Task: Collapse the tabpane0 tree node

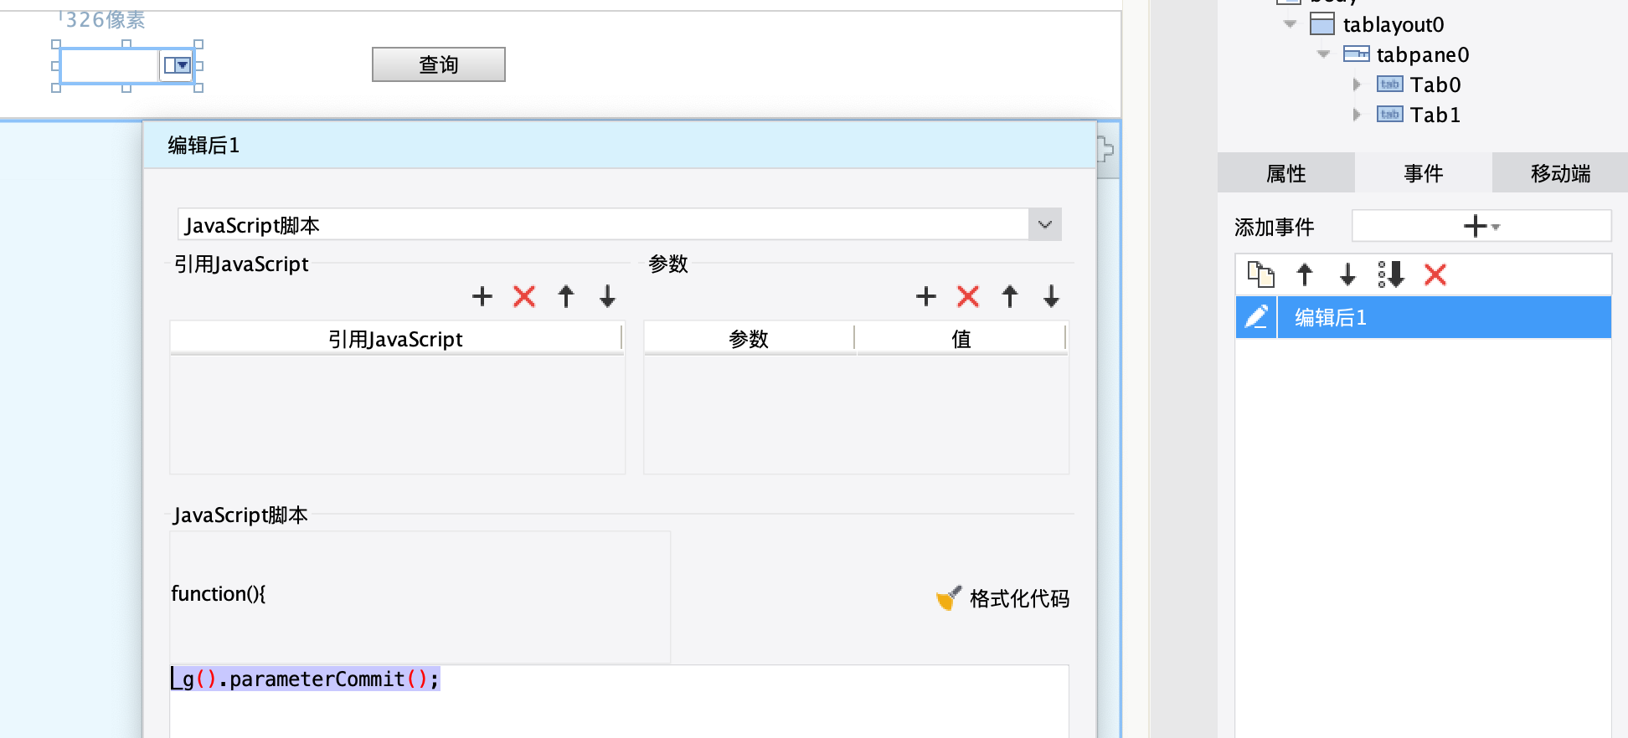Action: coord(1323,54)
